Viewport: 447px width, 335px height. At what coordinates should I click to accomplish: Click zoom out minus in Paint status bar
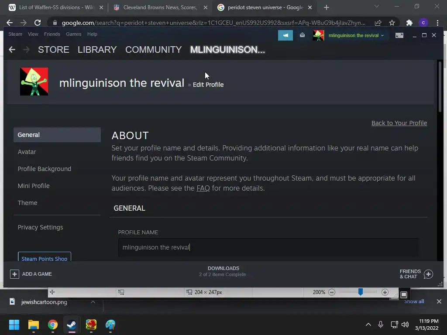(x=332, y=292)
